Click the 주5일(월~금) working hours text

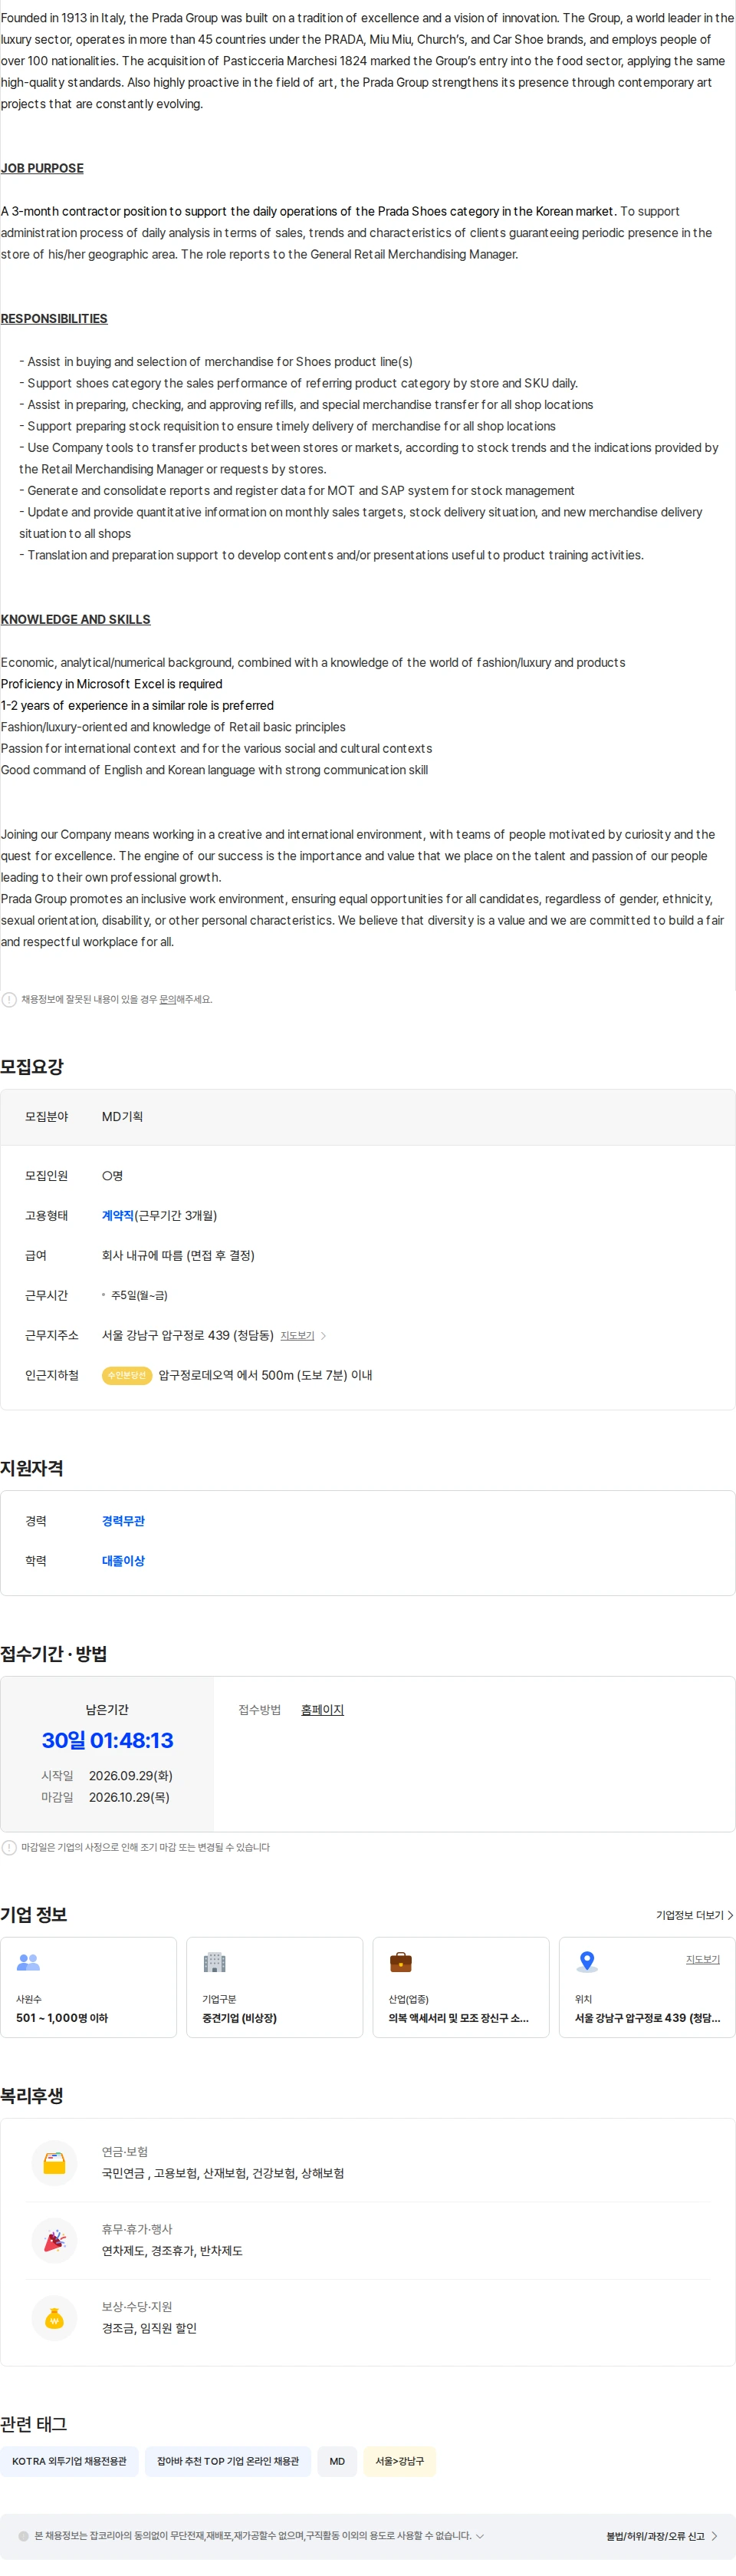[139, 1295]
